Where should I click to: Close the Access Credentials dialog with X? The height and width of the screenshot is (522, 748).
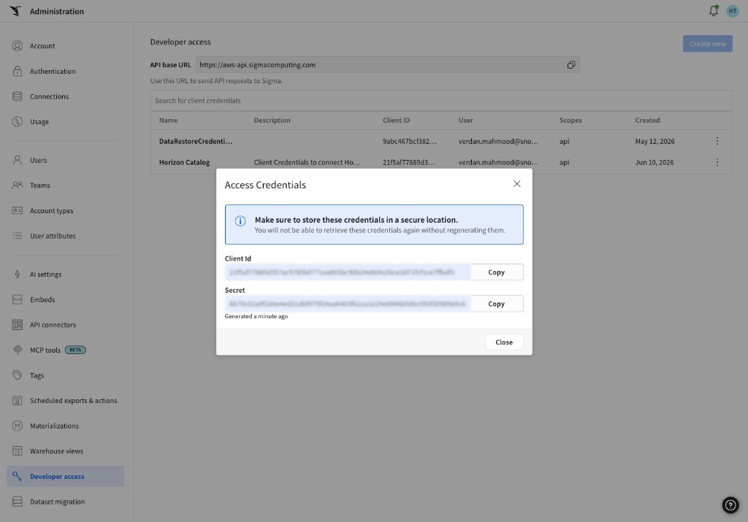coord(516,183)
